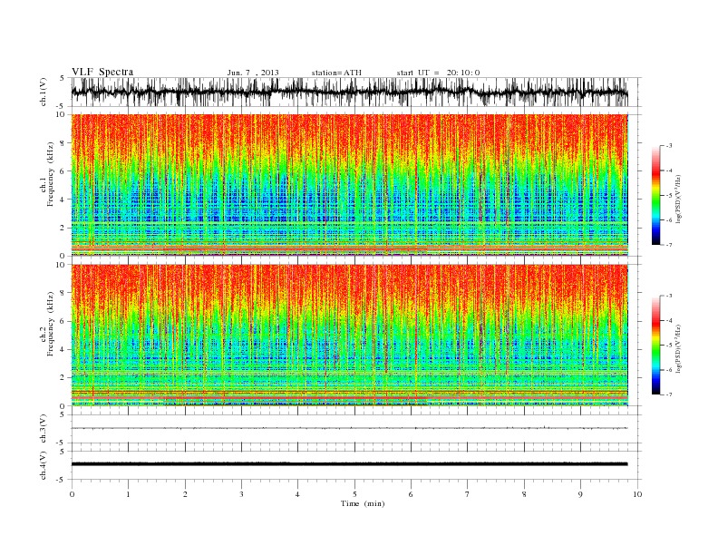Click the "8" tick on the time axis
This screenshot has height=555, width=718.
click(x=524, y=494)
